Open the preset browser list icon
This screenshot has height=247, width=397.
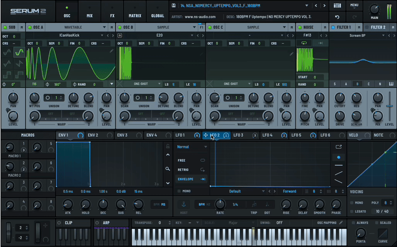pos(337,5)
